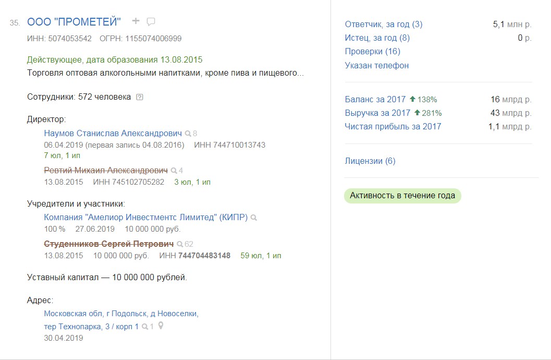
Task: Open Наумов Станислав Александрович profile link
Action: [113, 133]
